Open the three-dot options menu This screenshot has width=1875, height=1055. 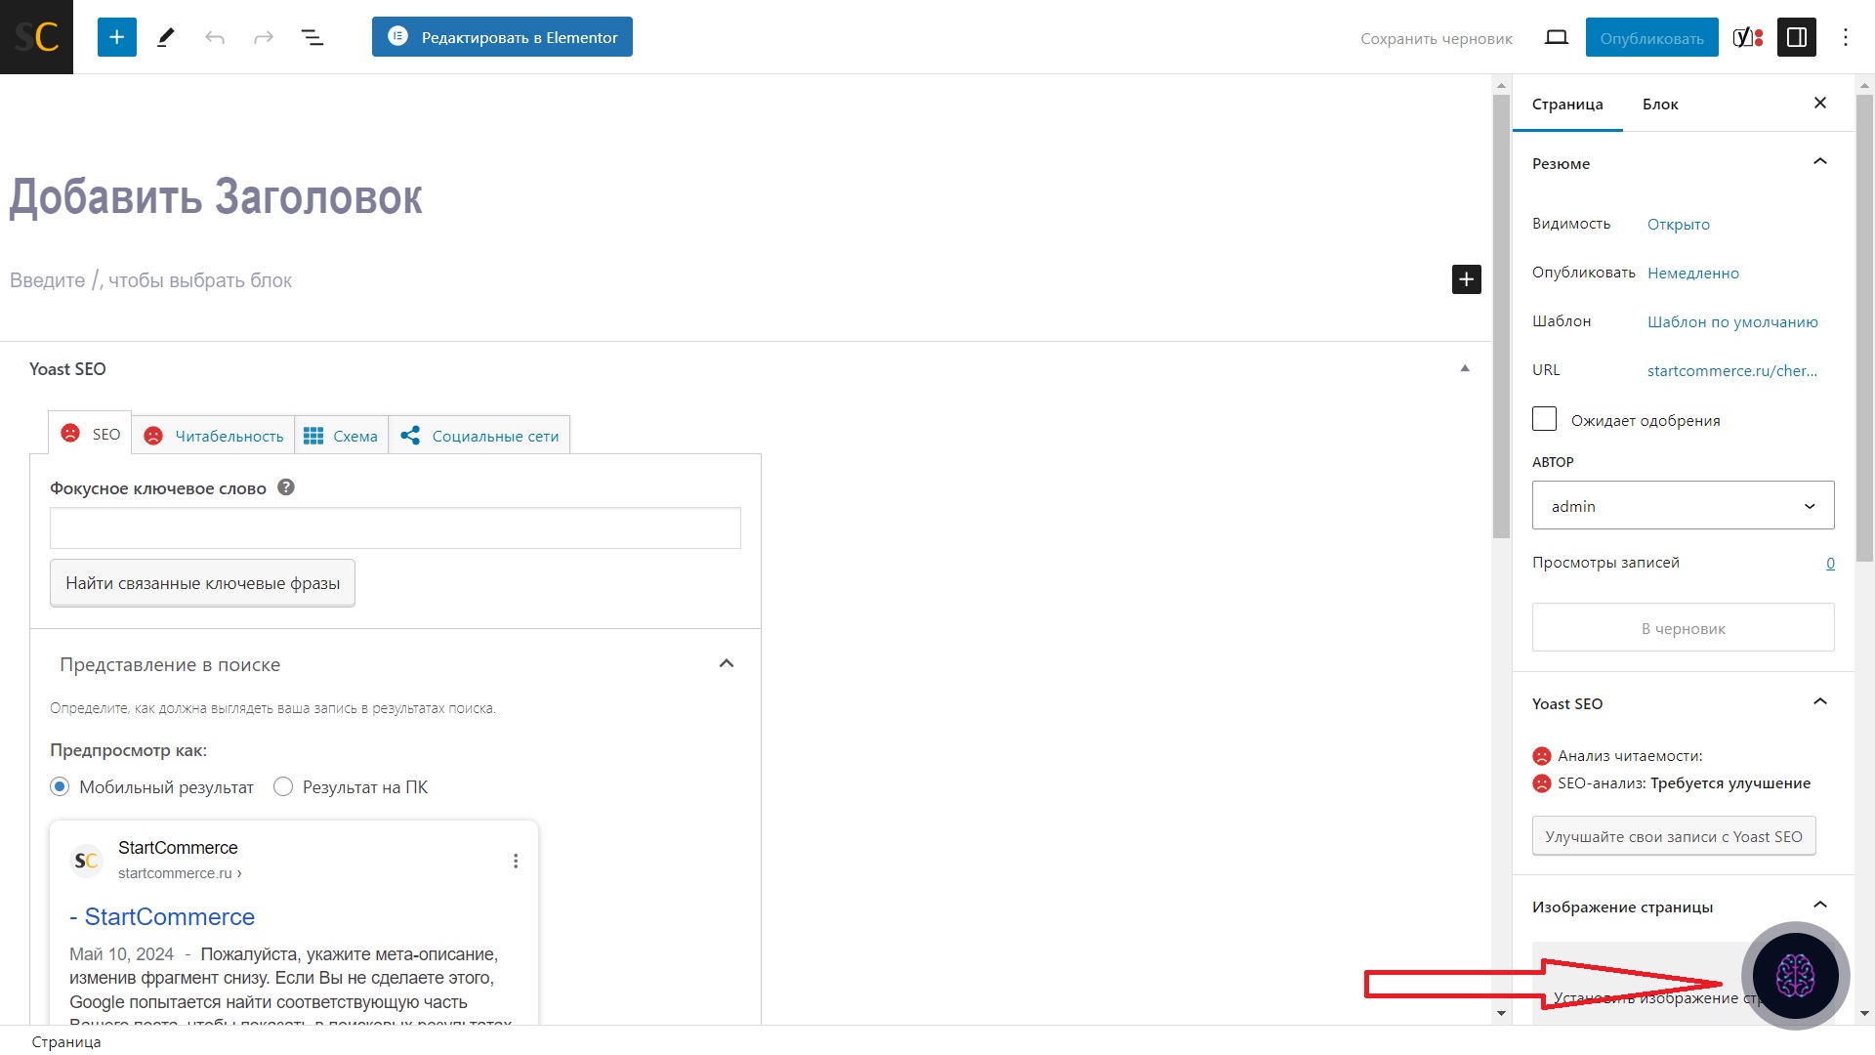click(1845, 37)
